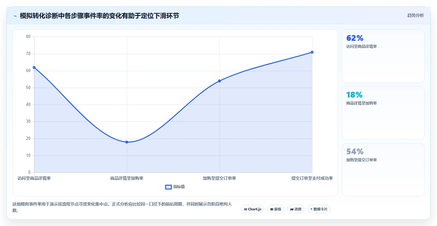Click the y-axis value 80
The width and height of the screenshot is (437, 226).
pyautogui.click(x=28, y=37)
